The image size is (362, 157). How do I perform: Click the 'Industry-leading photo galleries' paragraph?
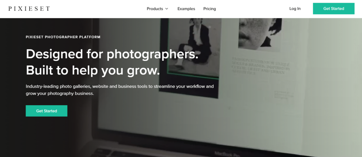point(119,90)
